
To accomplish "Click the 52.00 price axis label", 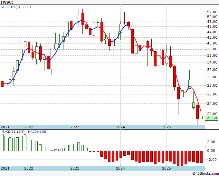I will point(212,12).
